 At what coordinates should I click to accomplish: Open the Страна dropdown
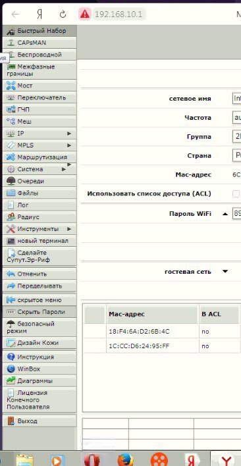click(x=237, y=156)
